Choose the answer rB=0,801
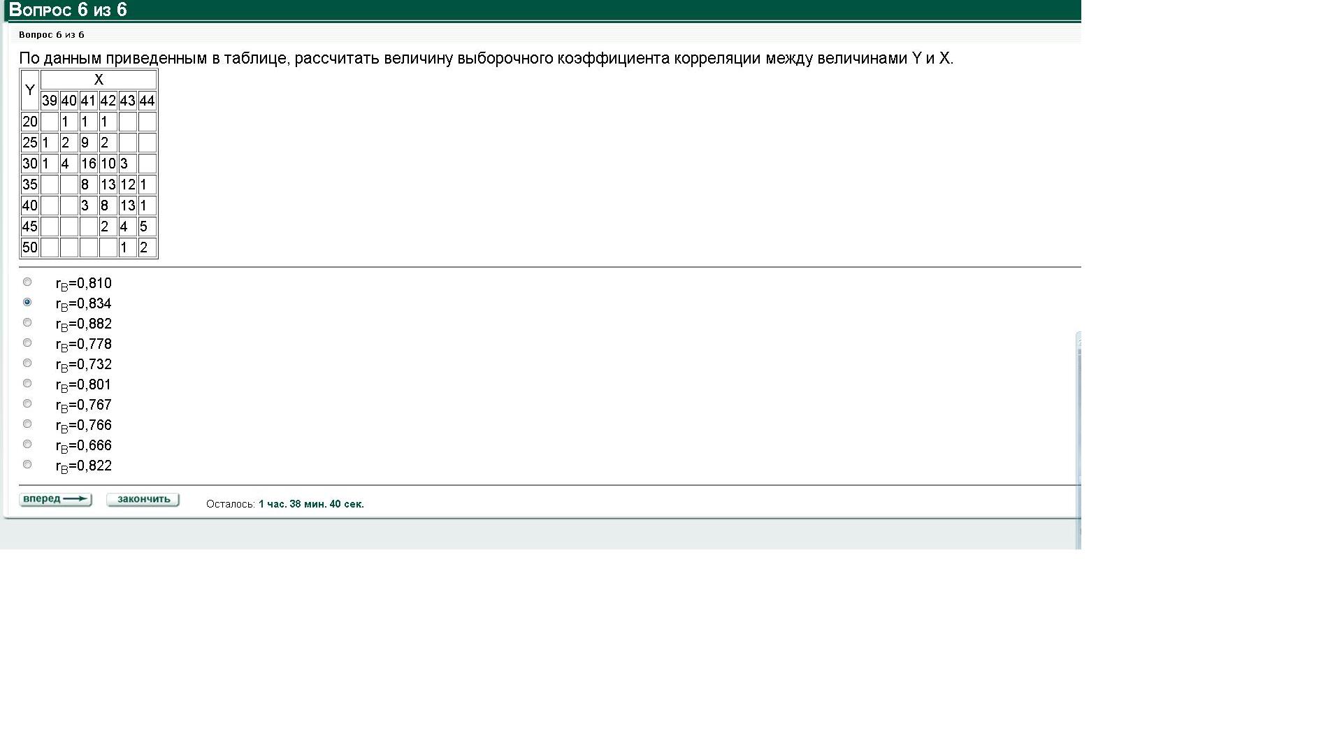1342x755 pixels. 27,383
